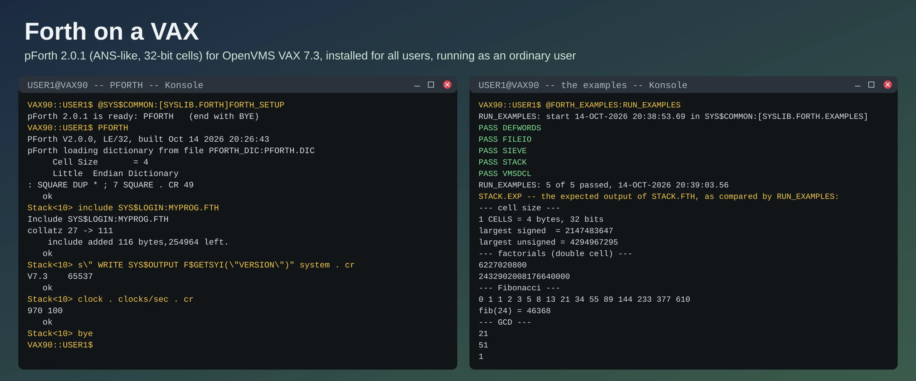Maximize the examples Konsole window
Viewport: 916px width, 381px height.
click(871, 85)
